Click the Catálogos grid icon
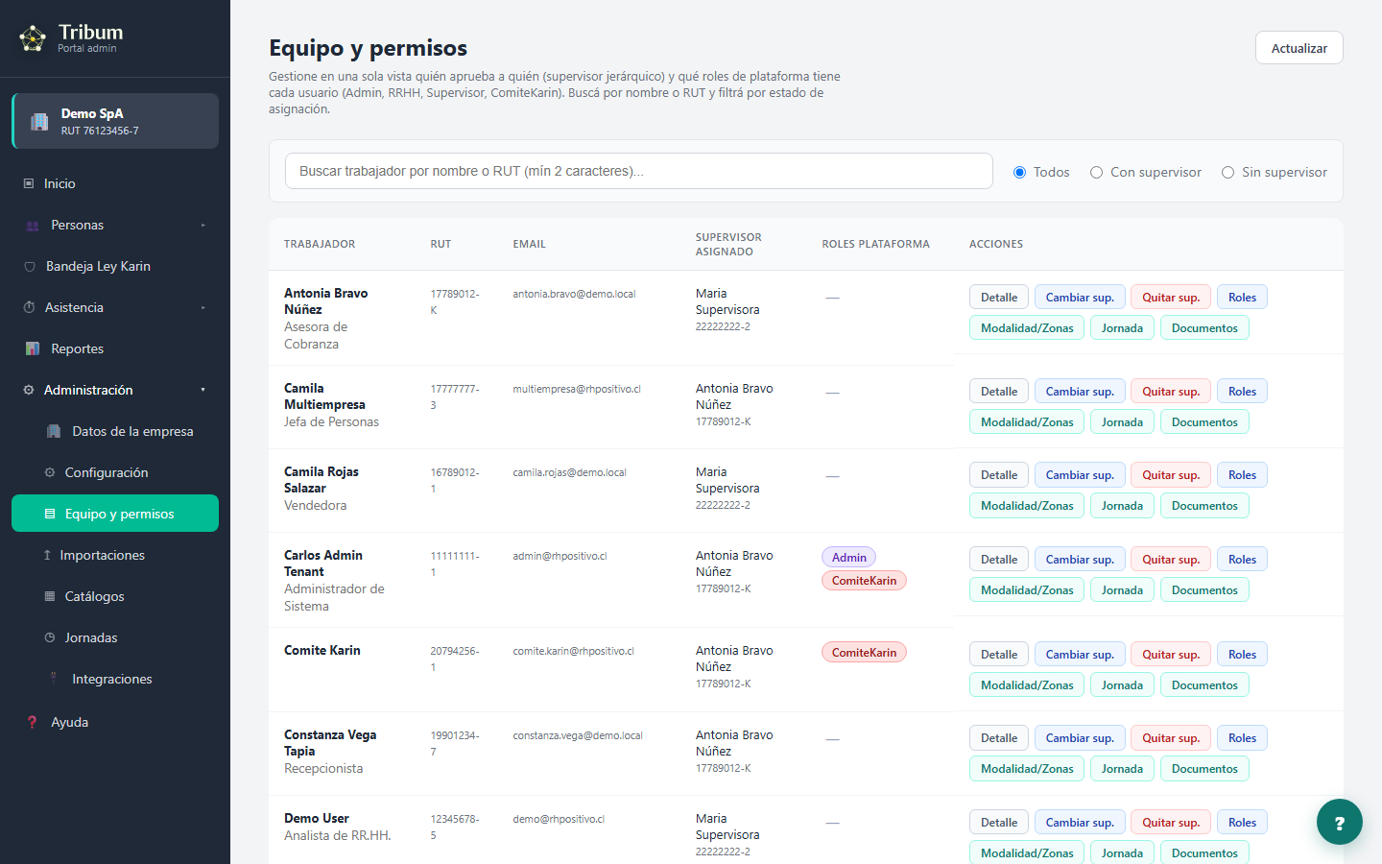This screenshot has height=864, width=1382. click(x=50, y=597)
